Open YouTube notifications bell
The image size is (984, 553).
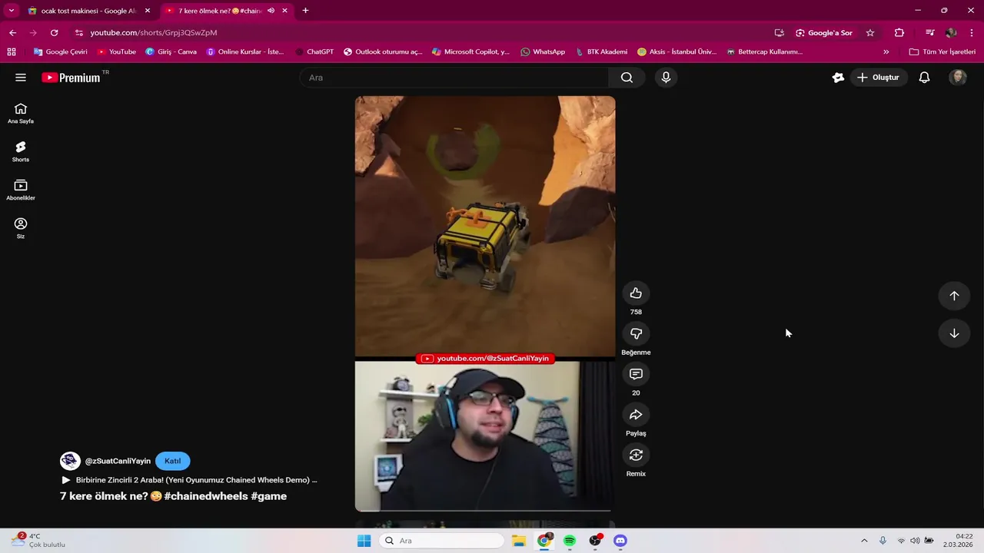[x=924, y=78]
